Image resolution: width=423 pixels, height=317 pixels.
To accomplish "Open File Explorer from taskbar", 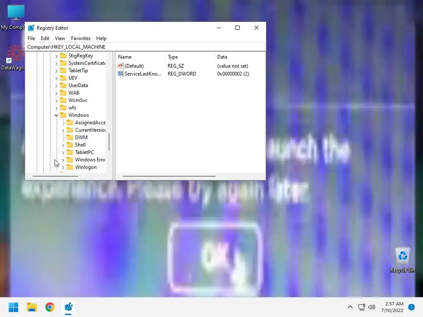I will [31, 307].
